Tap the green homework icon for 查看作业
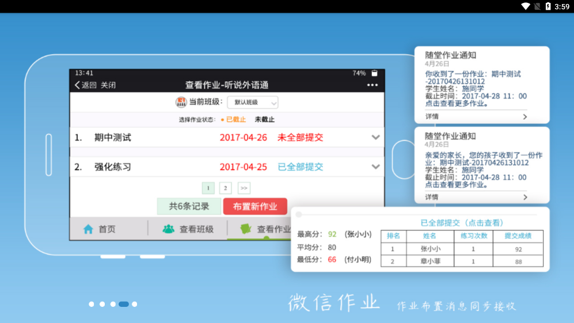 click(246, 229)
